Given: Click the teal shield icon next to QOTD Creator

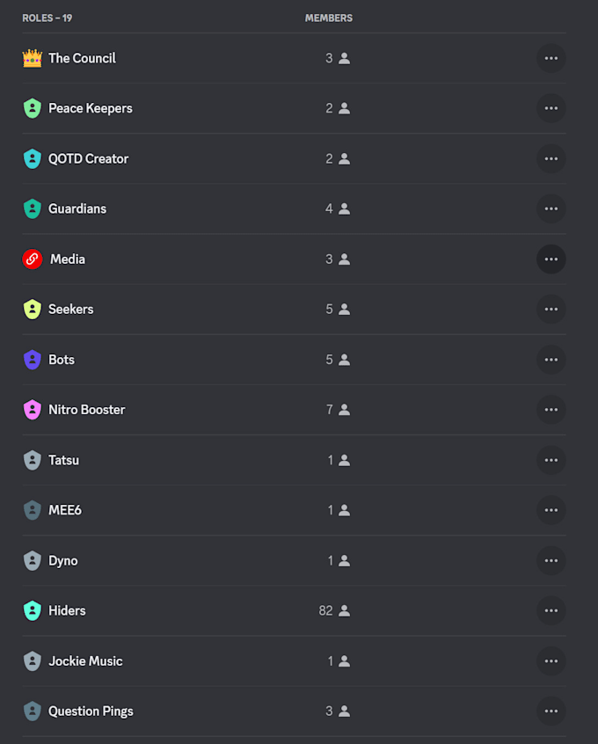Looking at the screenshot, I should (32, 158).
